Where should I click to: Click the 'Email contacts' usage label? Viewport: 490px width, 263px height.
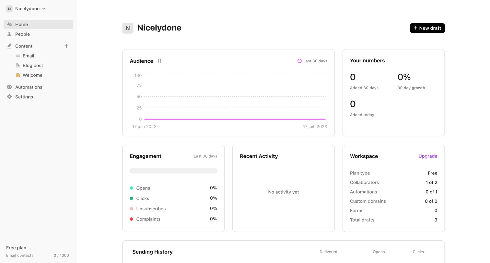(20, 256)
